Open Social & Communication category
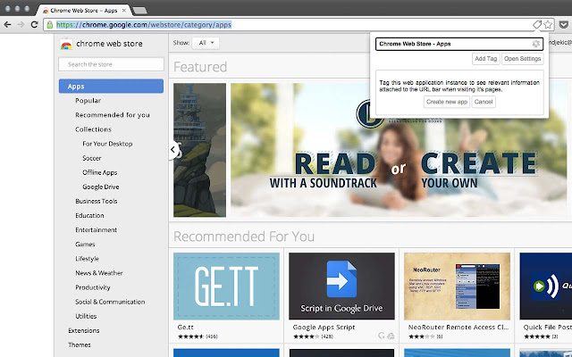This screenshot has height=357, width=572. click(110, 302)
